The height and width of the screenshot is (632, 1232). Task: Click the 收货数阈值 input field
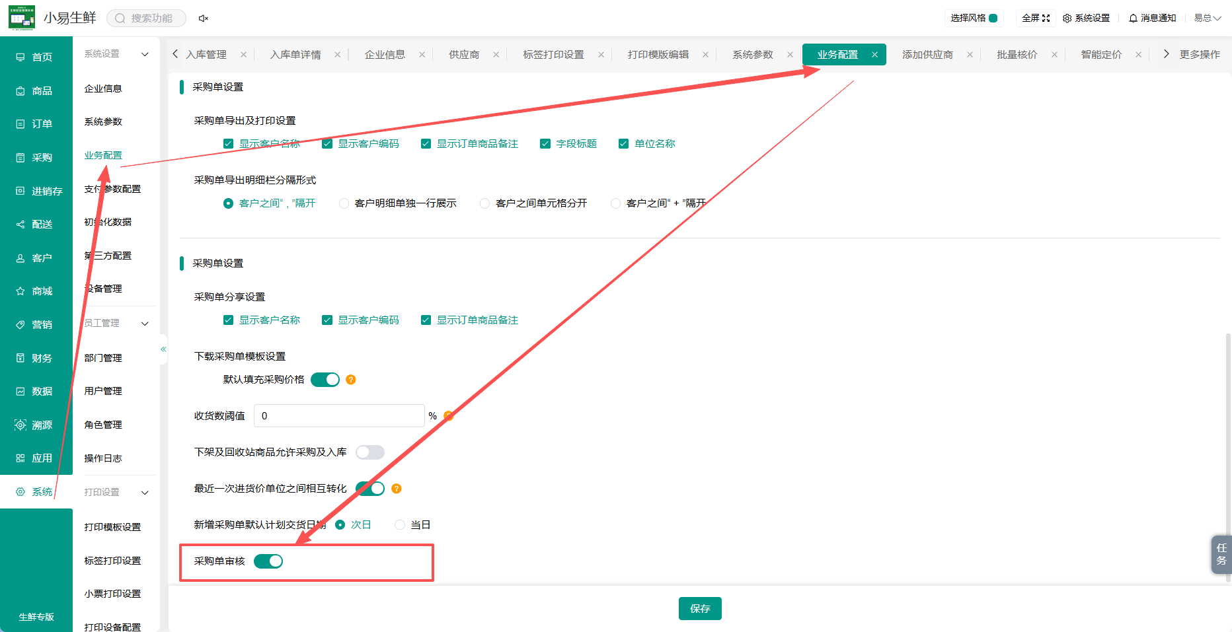[339, 416]
